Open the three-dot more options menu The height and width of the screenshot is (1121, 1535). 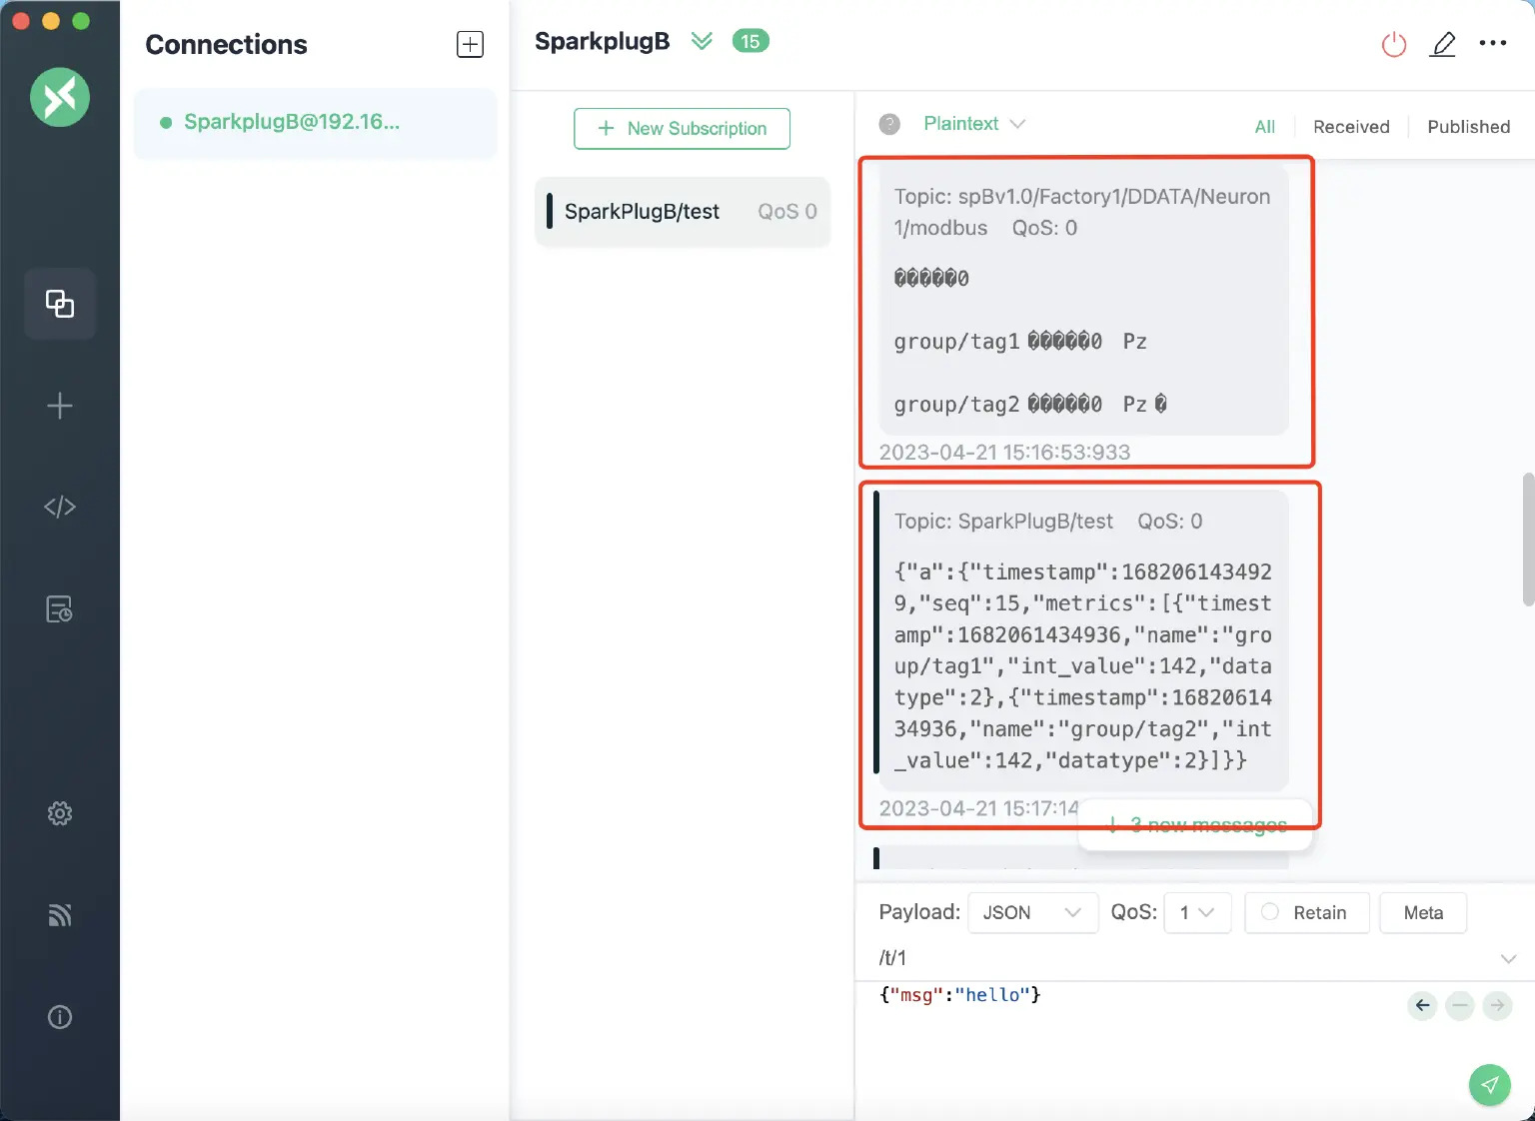click(x=1492, y=43)
